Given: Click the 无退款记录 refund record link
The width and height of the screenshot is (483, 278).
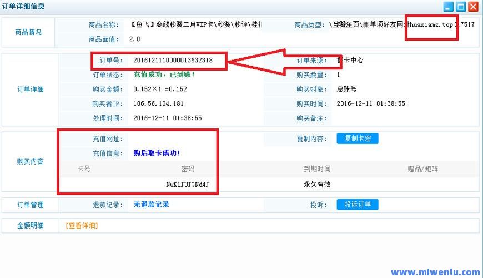Looking at the screenshot, I should (x=151, y=205).
